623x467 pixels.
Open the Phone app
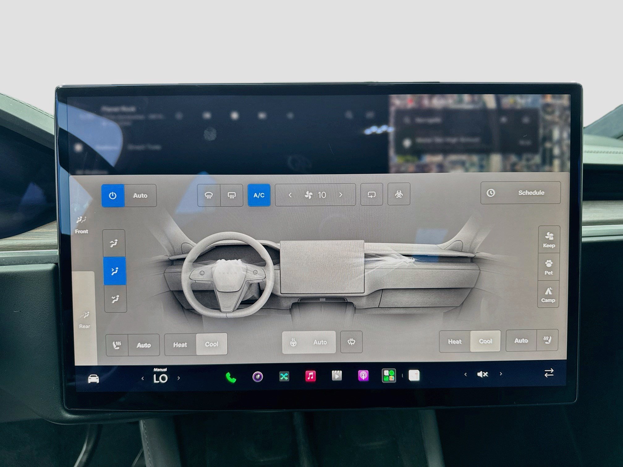(231, 377)
